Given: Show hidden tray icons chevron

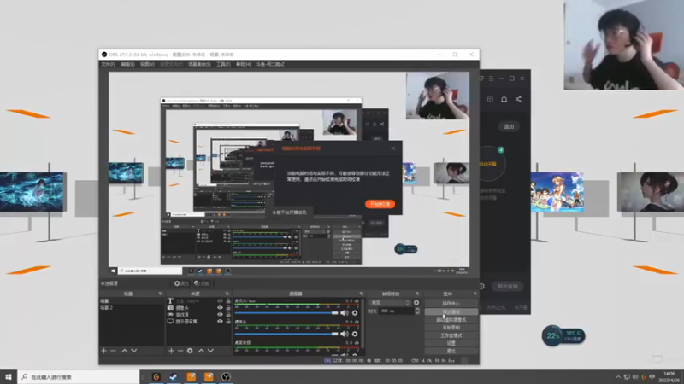Looking at the screenshot, I should click(x=618, y=377).
